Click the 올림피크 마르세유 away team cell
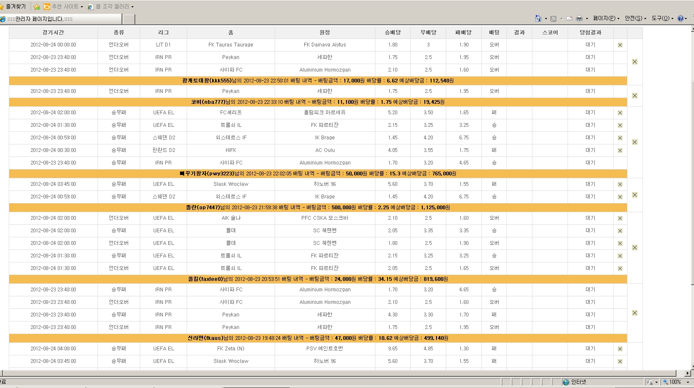694x388 pixels. (x=325, y=113)
